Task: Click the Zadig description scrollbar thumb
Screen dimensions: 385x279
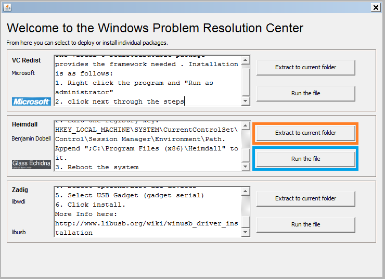Action: (x=246, y=222)
